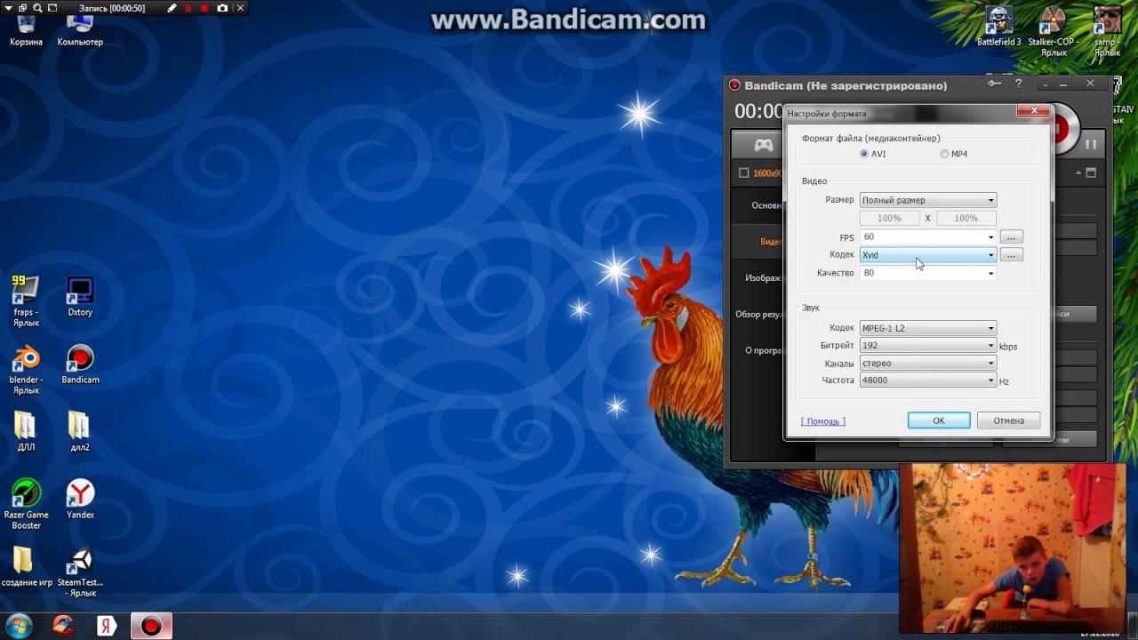This screenshot has width=1138, height=640.
Task: Click the 1600x900 rectangle area selector
Action: click(761, 173)
